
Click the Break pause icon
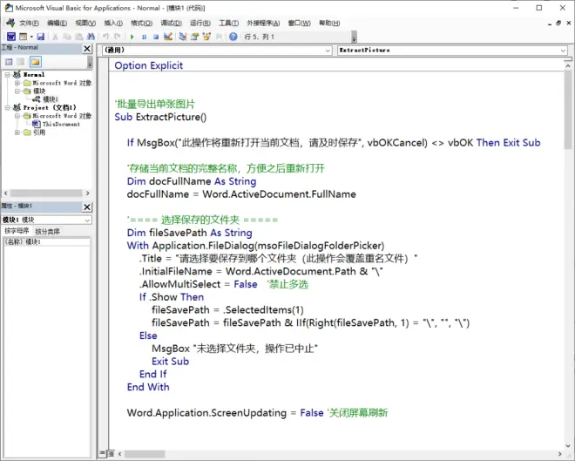click(144, 37)
